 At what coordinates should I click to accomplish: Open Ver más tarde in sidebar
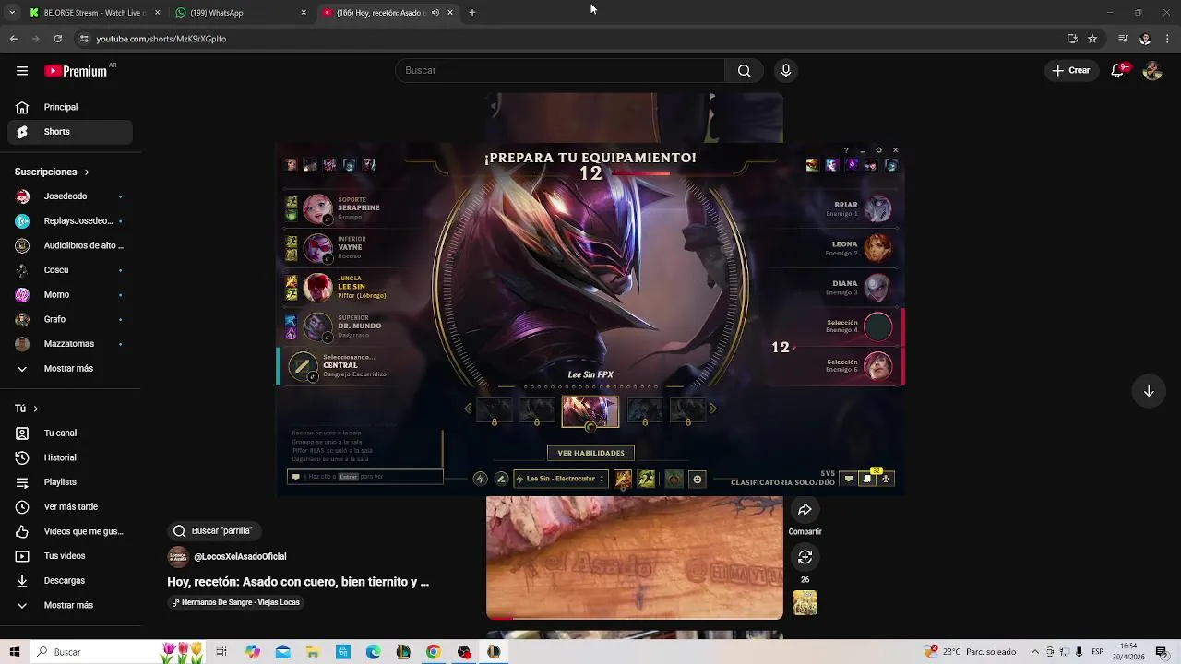[x=70, y=506]
